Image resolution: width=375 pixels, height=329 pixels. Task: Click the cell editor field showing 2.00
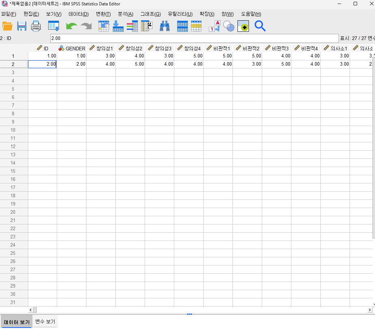(x=194, y=38)
